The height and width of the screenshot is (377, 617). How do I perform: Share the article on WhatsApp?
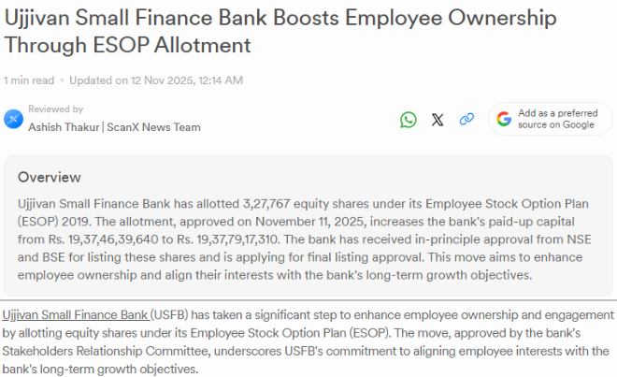point(409,119)
